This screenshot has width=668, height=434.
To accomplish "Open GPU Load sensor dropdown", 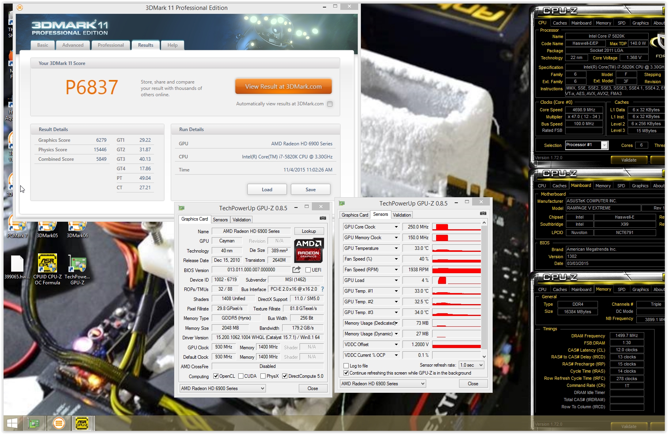I will (396, 280).
